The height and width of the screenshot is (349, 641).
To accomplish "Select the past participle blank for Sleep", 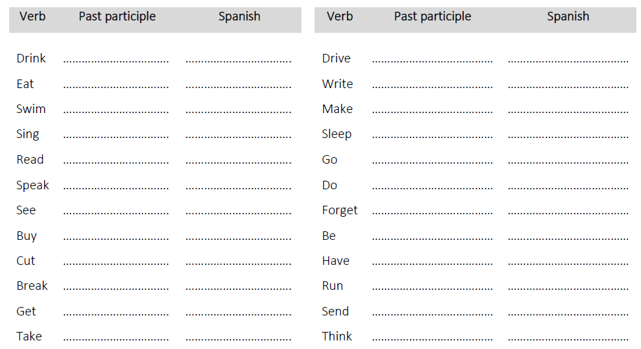I will (432, 136).
